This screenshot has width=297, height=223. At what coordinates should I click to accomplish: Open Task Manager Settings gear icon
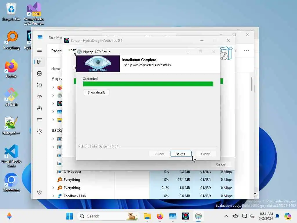(39, 192)
